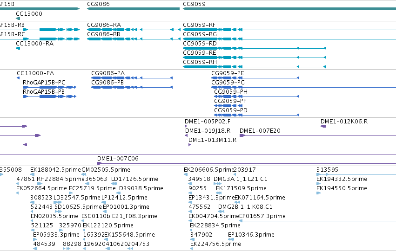The width and height of the screenshot is (396, 251).
Task: Select EST SD10625.5prime
Action: coord(78,207)
